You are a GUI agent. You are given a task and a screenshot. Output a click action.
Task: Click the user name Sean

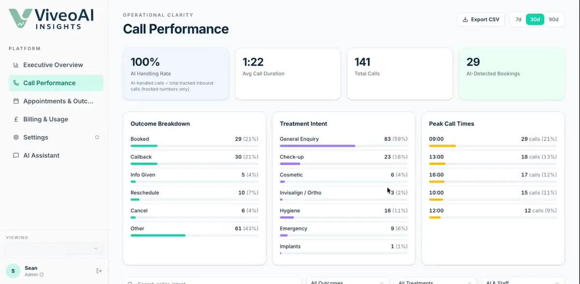coord(31,268)
